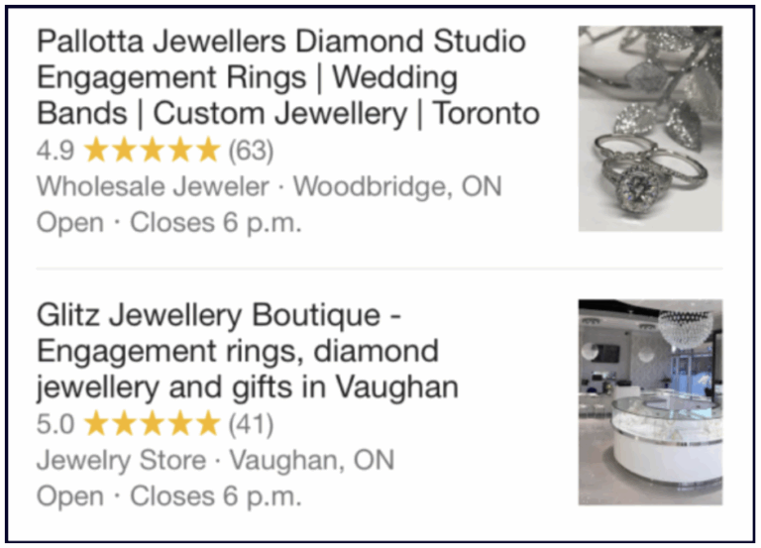Viewport: 761px width, 548px height.
Task: Click the 5.0 rating number
Action: [54, 424]
